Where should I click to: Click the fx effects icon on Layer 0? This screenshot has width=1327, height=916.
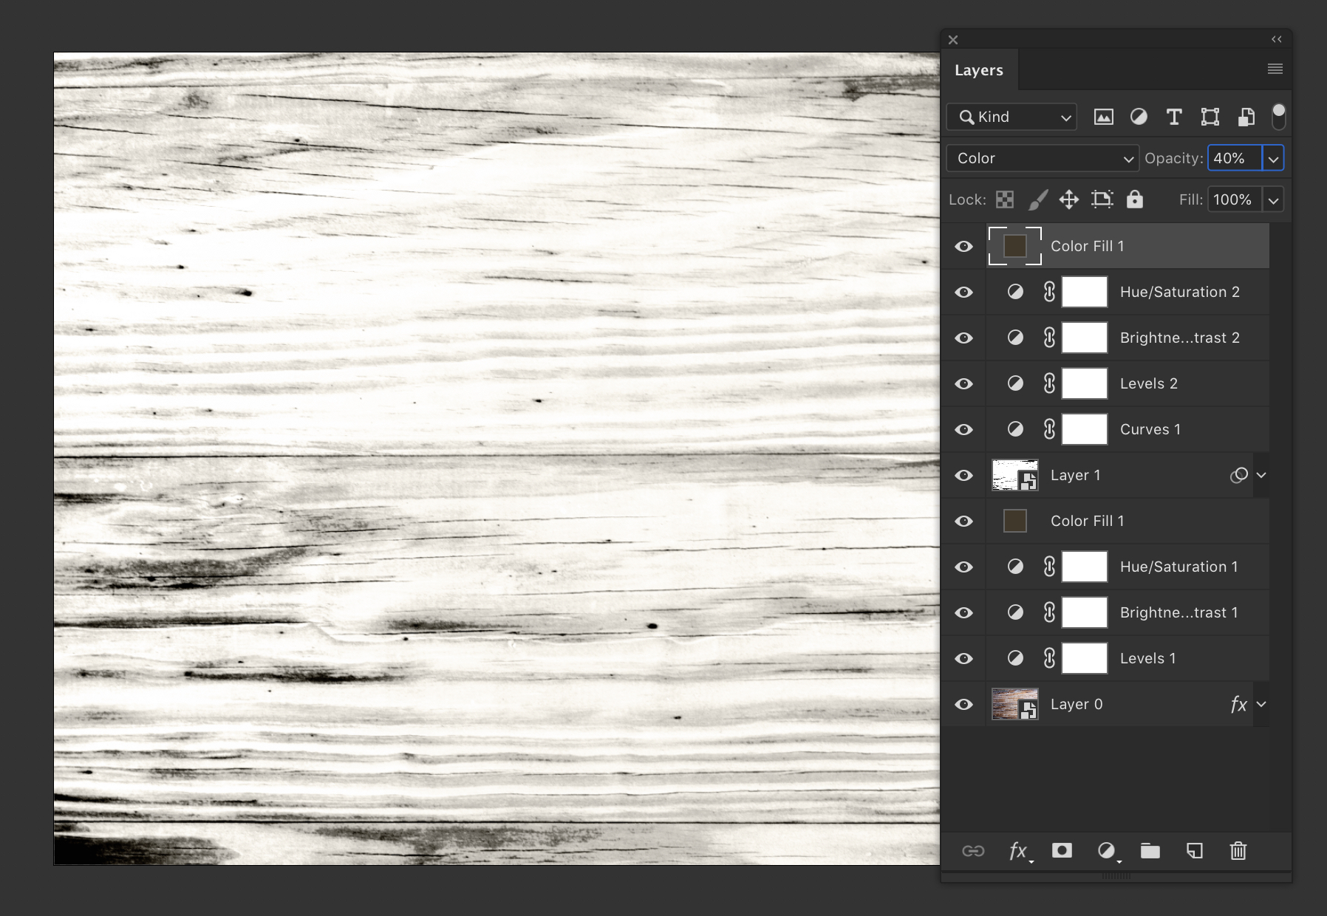point(1239,704)
